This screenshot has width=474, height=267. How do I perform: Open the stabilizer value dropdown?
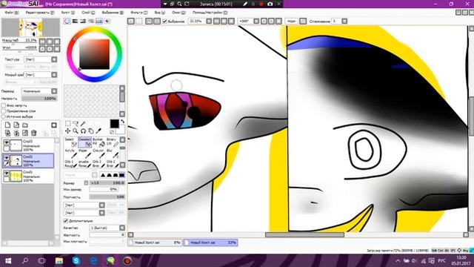click(344, 21)
